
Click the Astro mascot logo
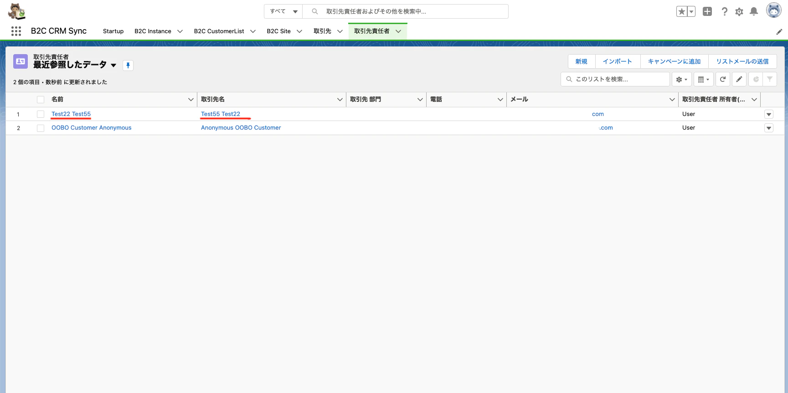coord(17,11)
